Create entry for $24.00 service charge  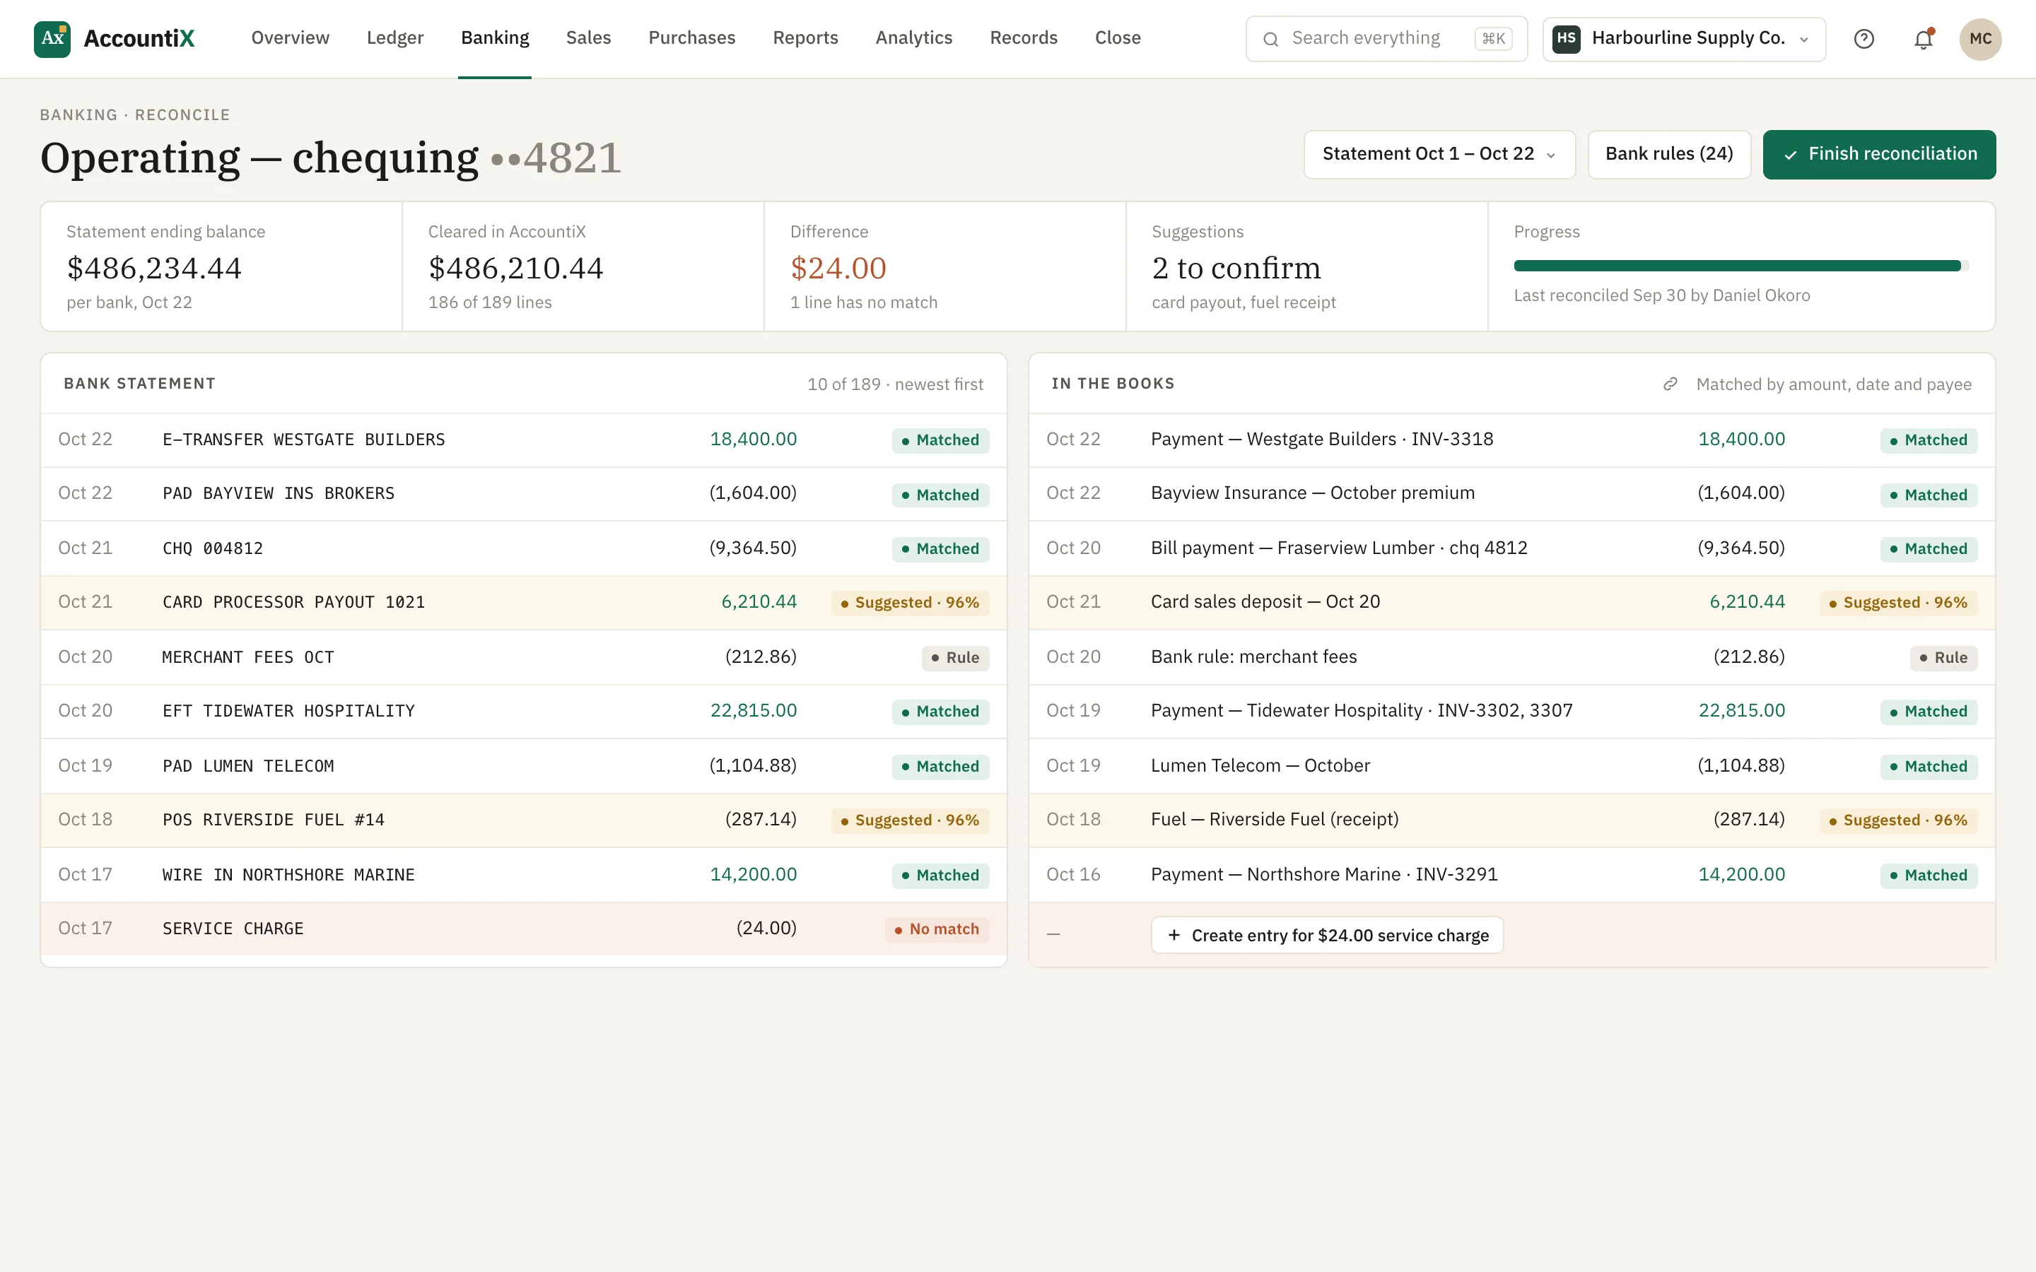pos(1327,935)
